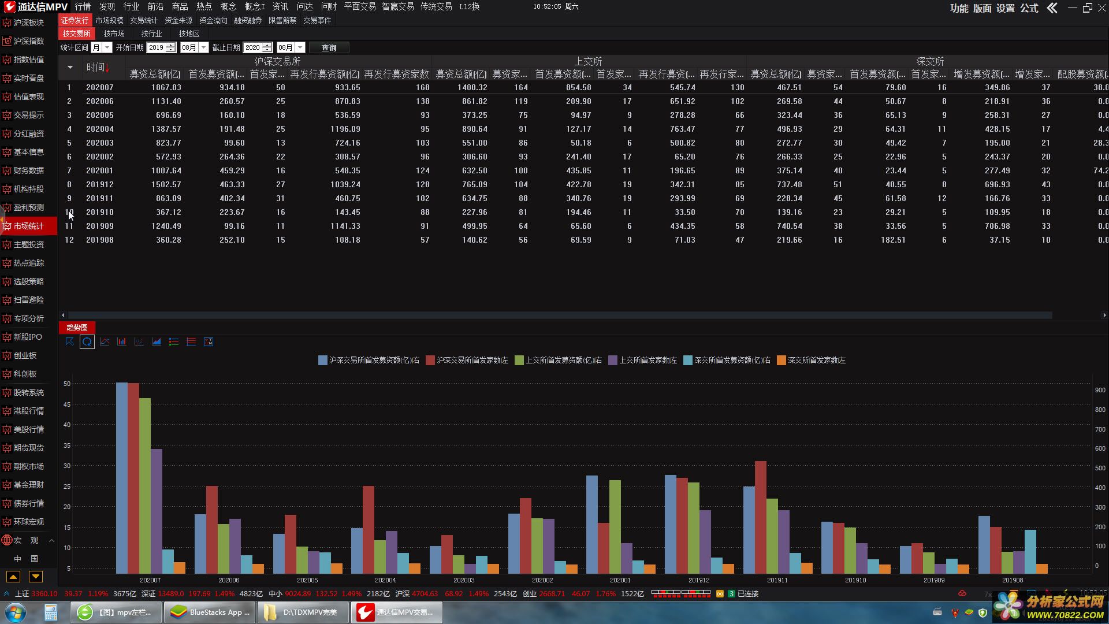The height and width of the screenshot is (624, 1109).
Task: Toggle the chart gridlines icon
Action: point(191,341)
